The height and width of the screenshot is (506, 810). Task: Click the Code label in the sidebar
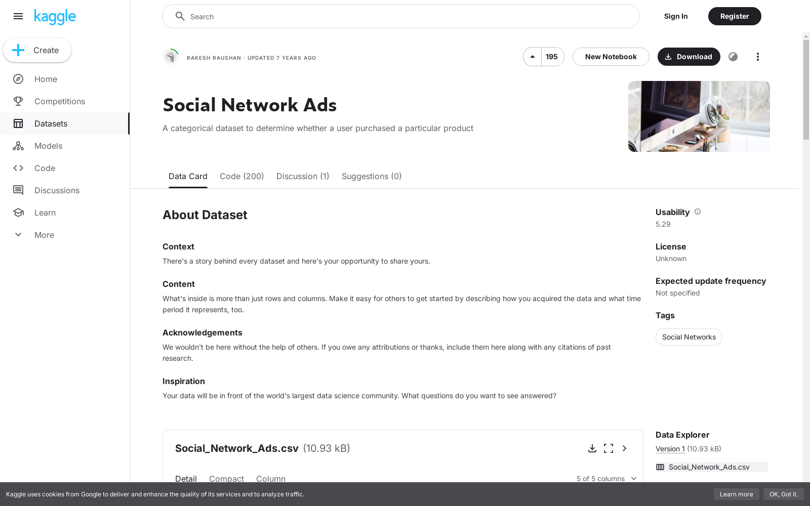tap(45, 168)
